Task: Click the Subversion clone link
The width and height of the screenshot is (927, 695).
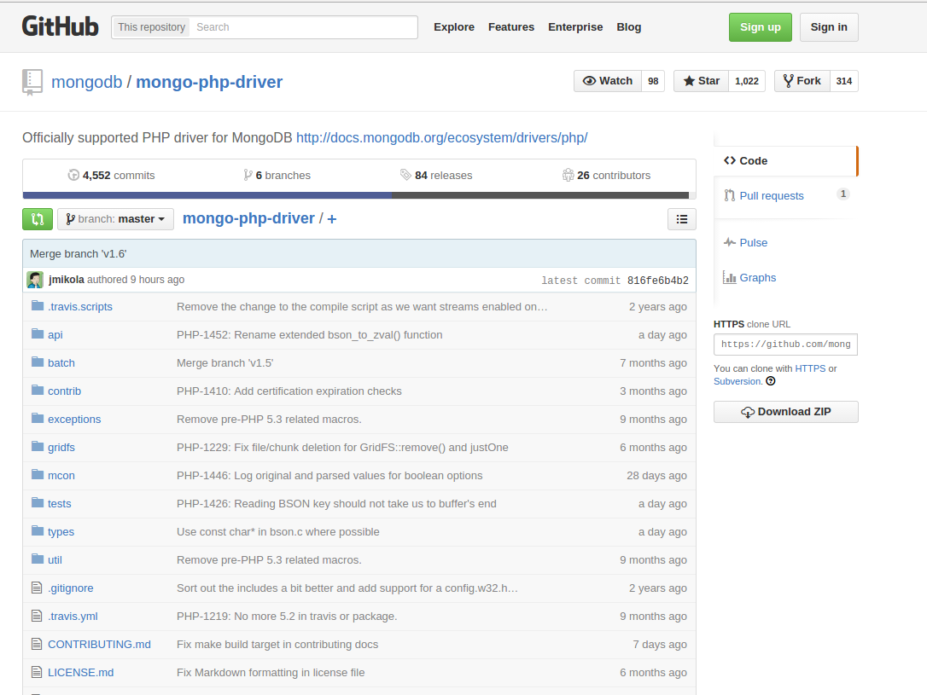Action: click(738, 381)
